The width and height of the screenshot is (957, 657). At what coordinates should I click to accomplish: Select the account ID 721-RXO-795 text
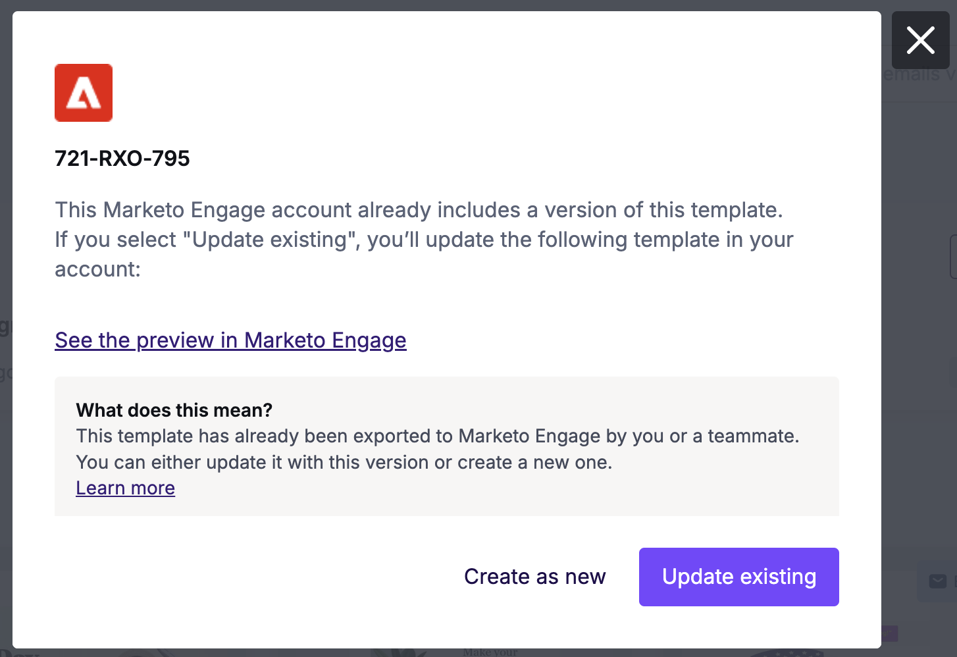point(122,159)
